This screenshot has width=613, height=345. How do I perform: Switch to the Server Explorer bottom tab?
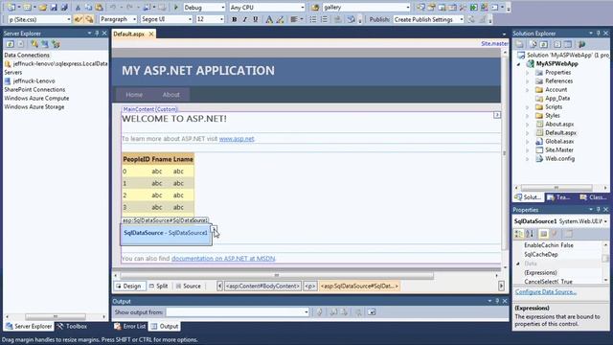coord(29,326)
